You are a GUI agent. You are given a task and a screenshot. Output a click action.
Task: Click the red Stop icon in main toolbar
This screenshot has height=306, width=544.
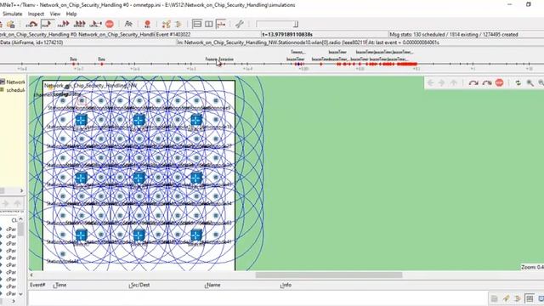click(x=110, y=24)
